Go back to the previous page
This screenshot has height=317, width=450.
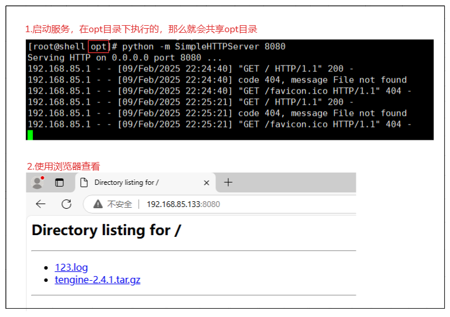[x=40, y=204]
